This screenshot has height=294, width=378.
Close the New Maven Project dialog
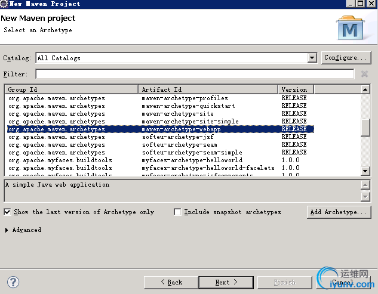(x=371, y=4)
